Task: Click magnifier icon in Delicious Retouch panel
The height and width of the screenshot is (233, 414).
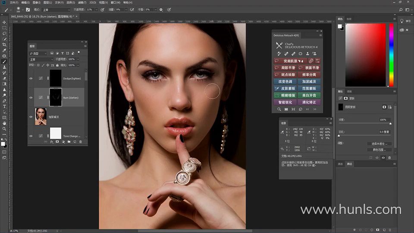Action: 279,109
